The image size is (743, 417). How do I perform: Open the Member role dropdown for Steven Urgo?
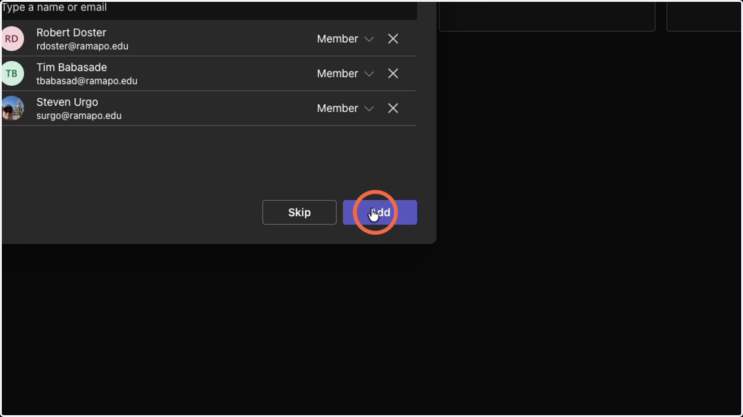[345, 108]
